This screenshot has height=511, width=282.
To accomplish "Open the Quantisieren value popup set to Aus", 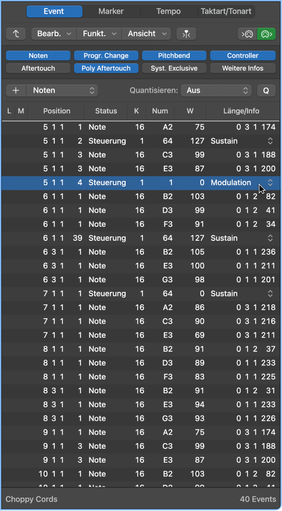I will pyautogui.click(x=216, y=90).
